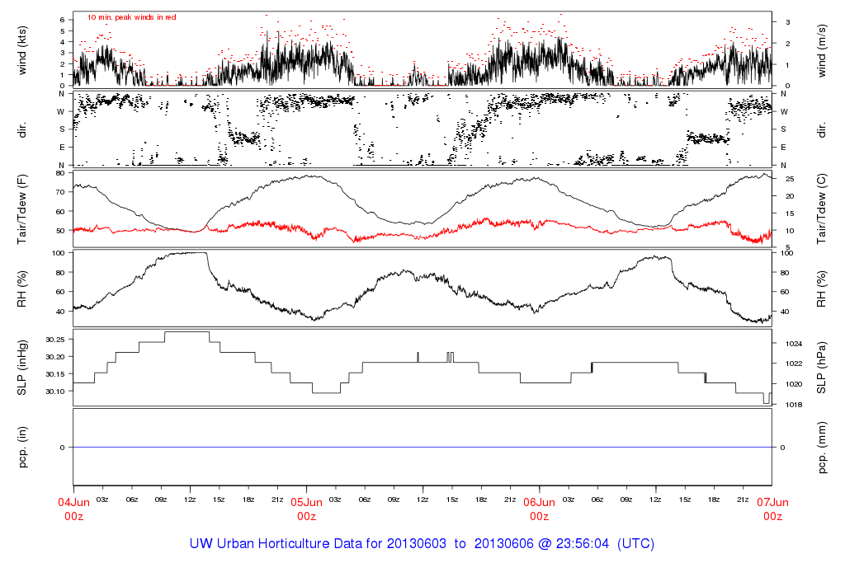Viewport: 845px width, 577px height.
Task: Click the 03z tick right after 06Jun
Action: click(569, 500)
